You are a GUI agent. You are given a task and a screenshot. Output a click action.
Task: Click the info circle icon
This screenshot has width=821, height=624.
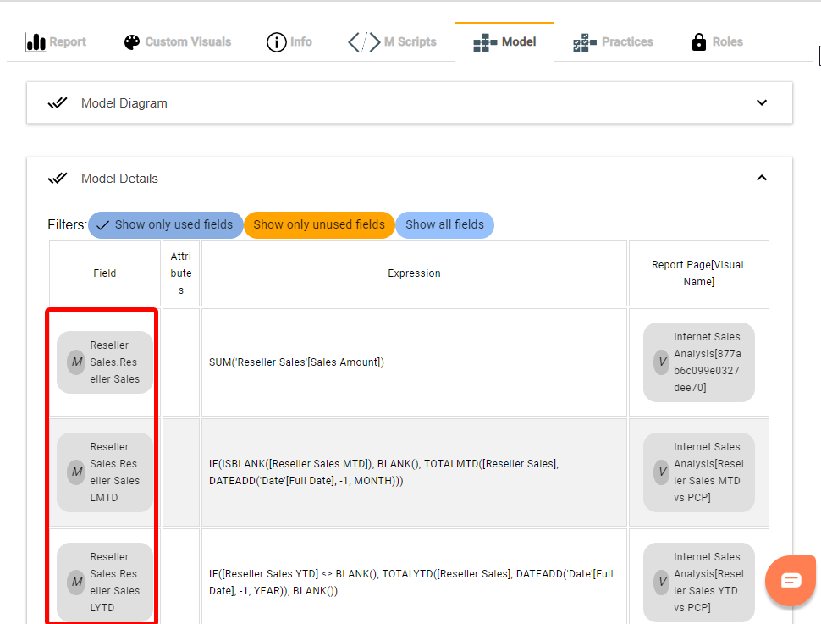pos(277,42)
